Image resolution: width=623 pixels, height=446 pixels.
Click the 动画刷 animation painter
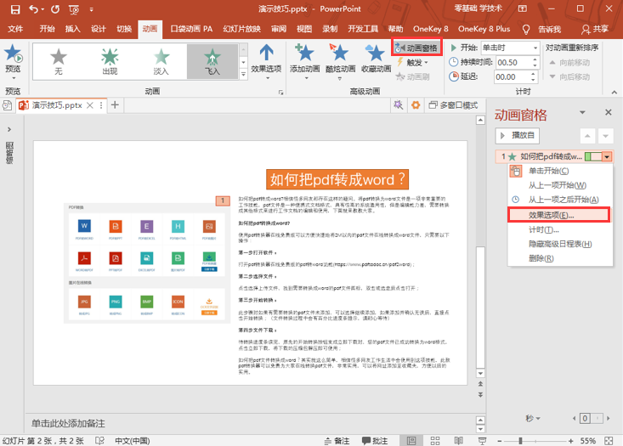point(412,76)
